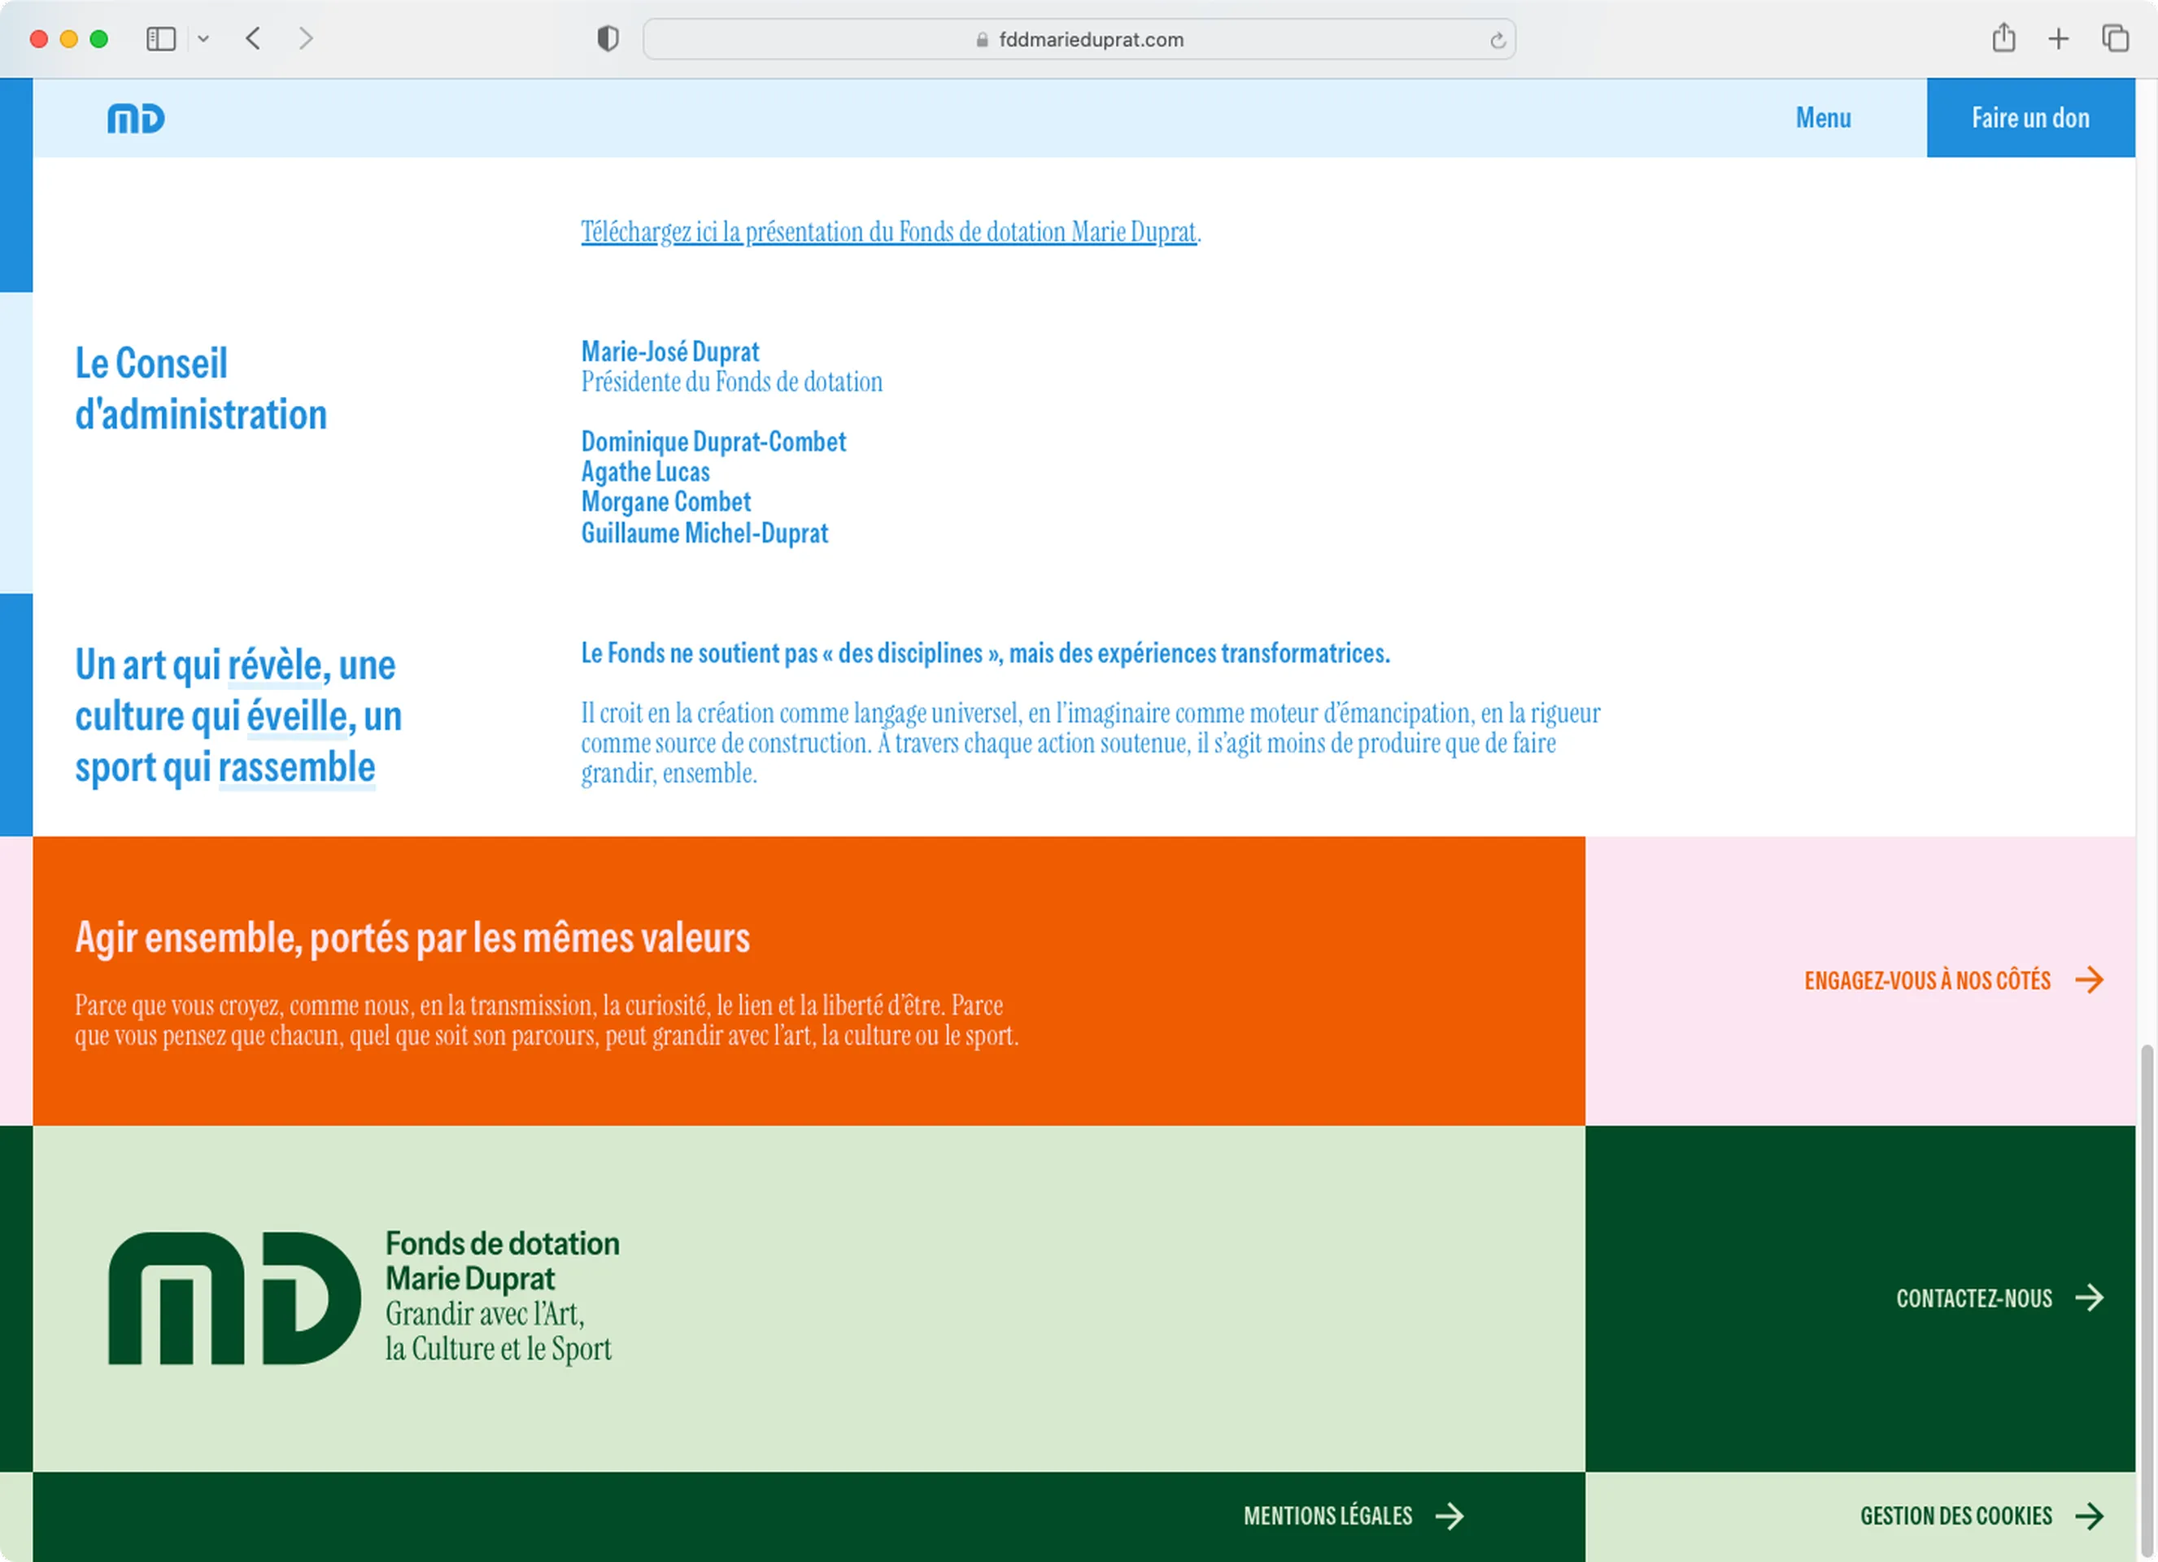2158x1562 pixels.
Task: Click the heading Agir ensemble, portés par les mêmes valeurs
Action: [x=412, y=937]
